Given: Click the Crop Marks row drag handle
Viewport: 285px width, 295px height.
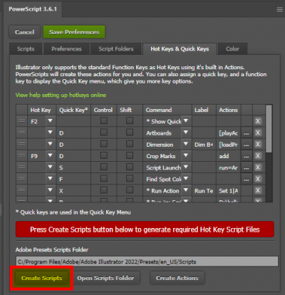Looking at the screenshot, I should pyautogui.click(x=21, y=155).
